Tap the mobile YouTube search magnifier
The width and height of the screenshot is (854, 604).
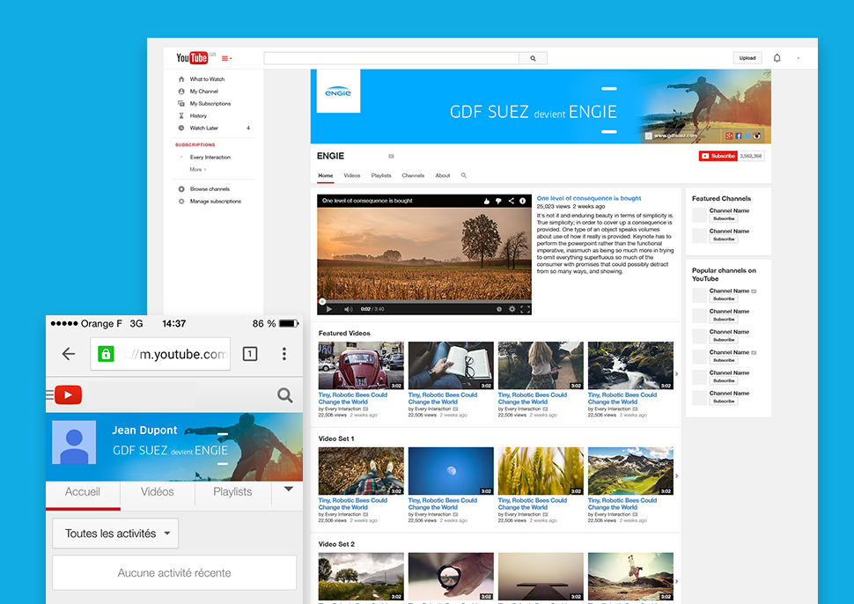(x=285, y=394)
